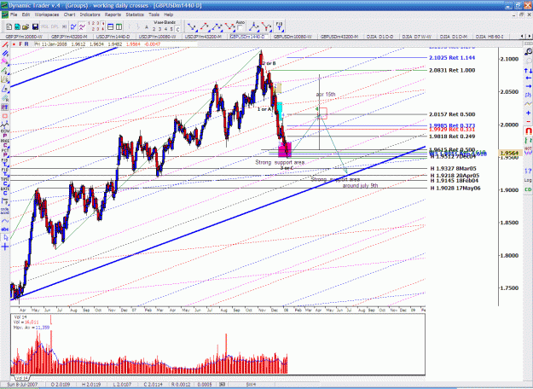
Task: Select the PRICE C projection tool
Action: click(x=5, y=143)
